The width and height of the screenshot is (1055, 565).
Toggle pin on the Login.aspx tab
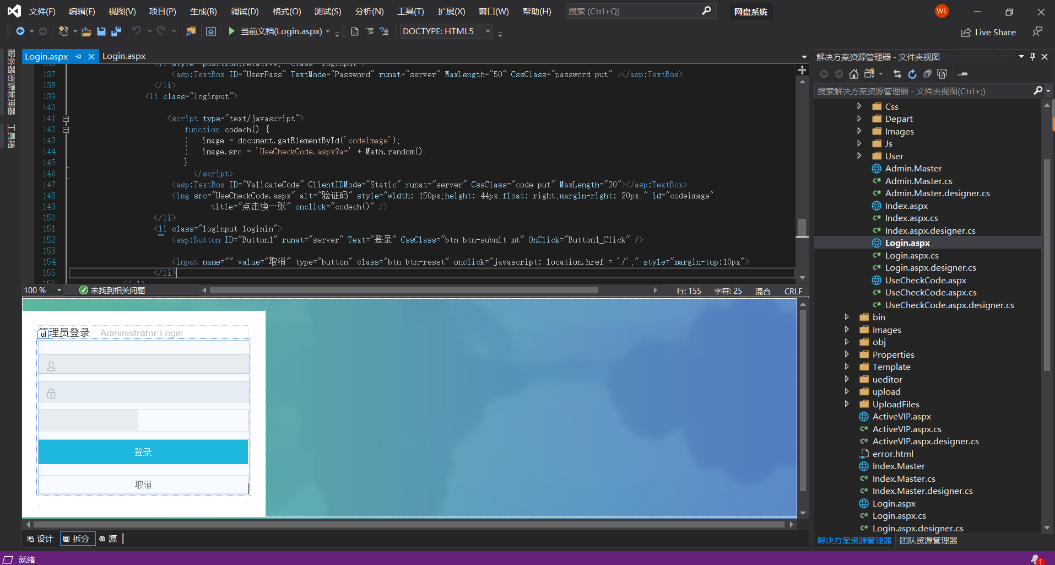79,56
